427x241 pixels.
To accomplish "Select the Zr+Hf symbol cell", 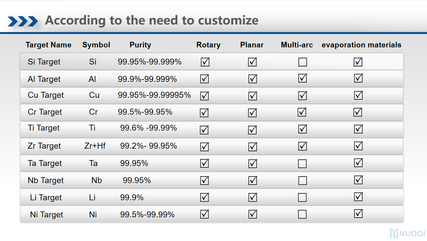I will (95, 146).
